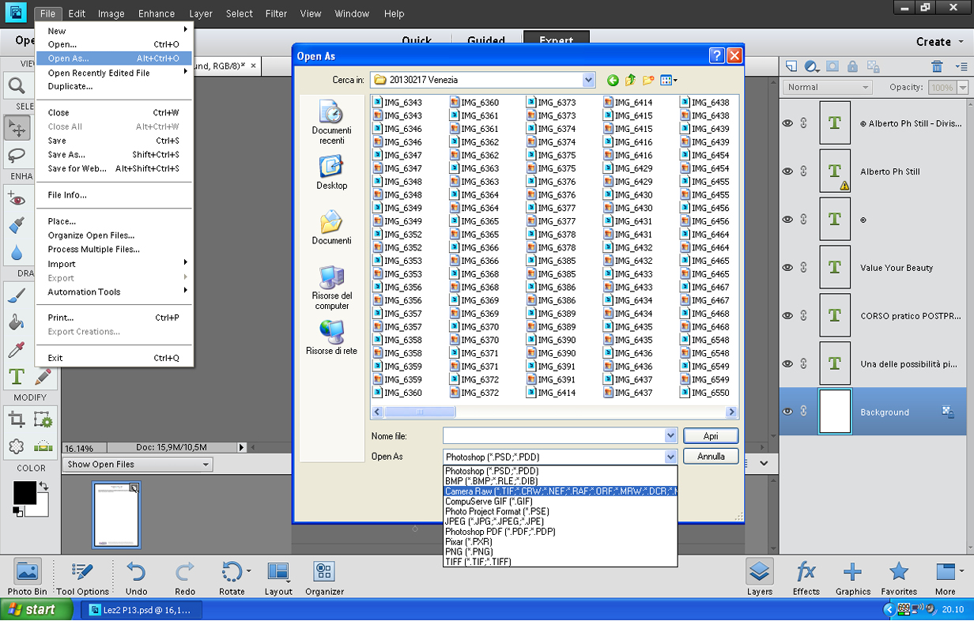Expand the Cerca in folder dropdown
Image resolution: width=974 pixels, height=621 pixels.
(x=588, y=80)
